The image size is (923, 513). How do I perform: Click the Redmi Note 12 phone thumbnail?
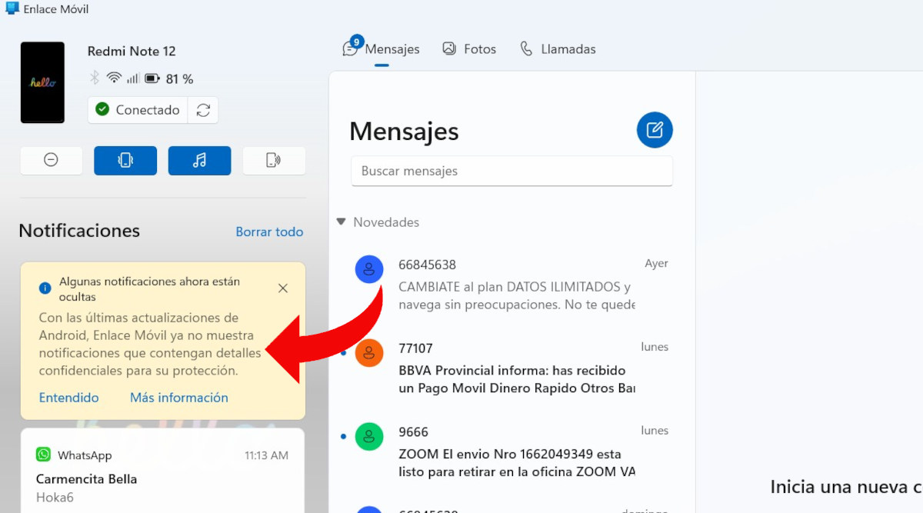42,82
